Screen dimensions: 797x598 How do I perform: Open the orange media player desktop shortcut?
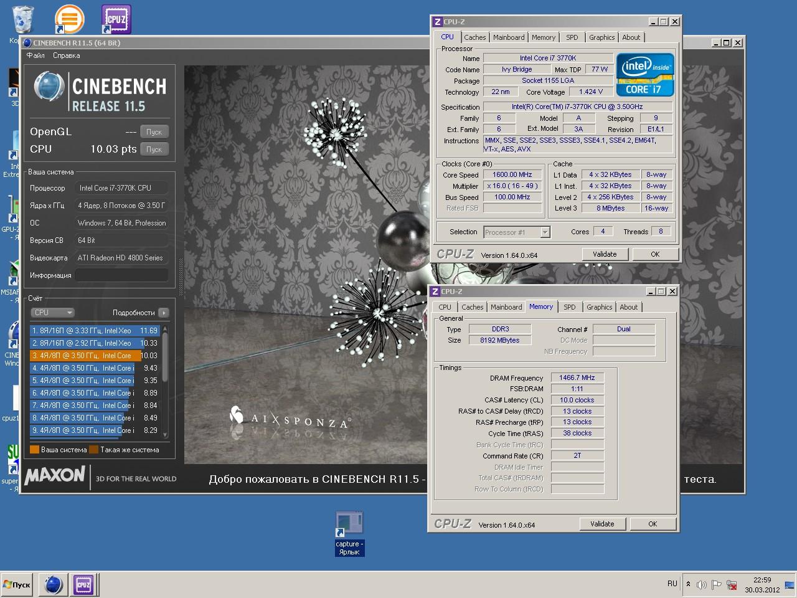coord(69,19)
